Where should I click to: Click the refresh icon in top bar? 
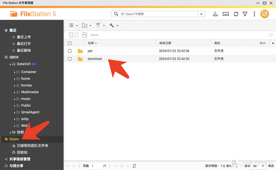tap(236, 14)
